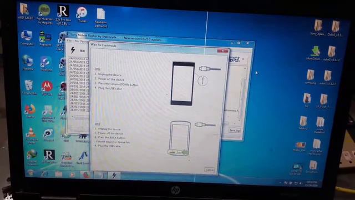Open the black R shortcut in bottom desktop row

49,157
